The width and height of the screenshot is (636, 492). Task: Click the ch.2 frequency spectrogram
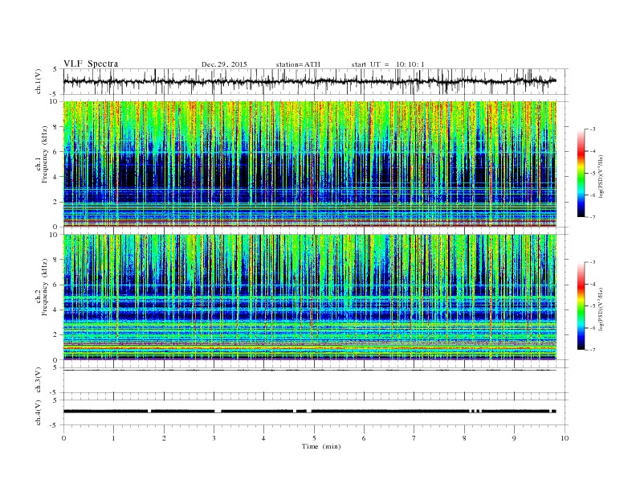point(310,297)
